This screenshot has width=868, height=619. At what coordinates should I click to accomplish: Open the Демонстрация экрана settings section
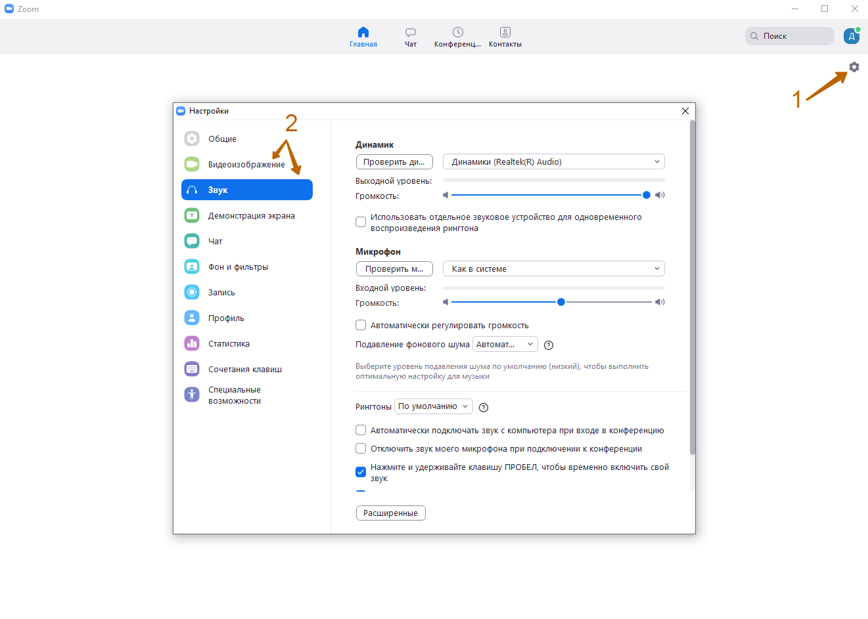tap(247, 215)
